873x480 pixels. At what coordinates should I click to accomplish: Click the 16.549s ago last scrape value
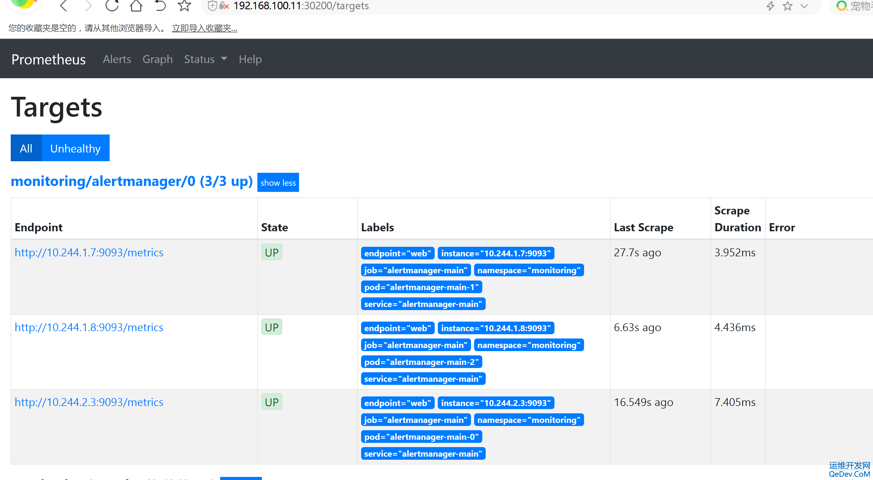pos(644,402)
